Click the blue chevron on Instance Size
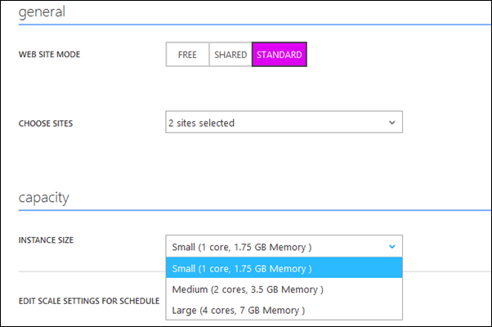The width and height of the screenshot is (492, 327). [392, 246]
